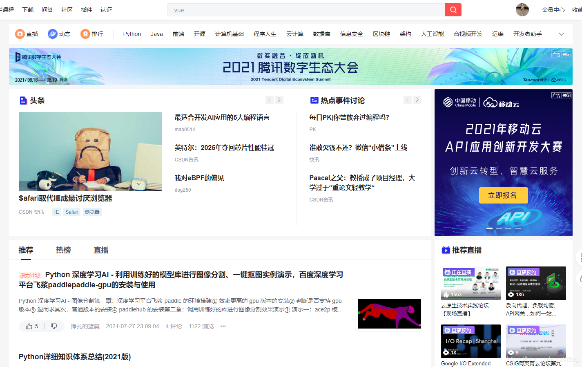Open the 程序人生 category

pos(265,34)
